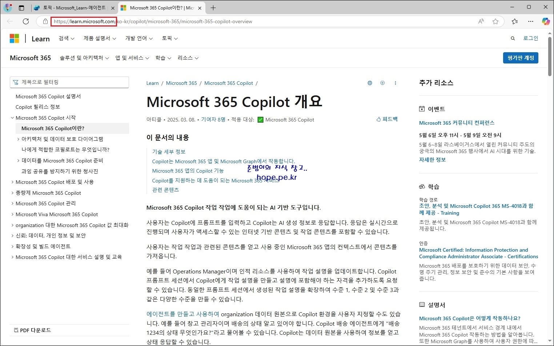Open the 앱 및 서비스 dropdown
The image size is (554, 346).
click(132, 58)
